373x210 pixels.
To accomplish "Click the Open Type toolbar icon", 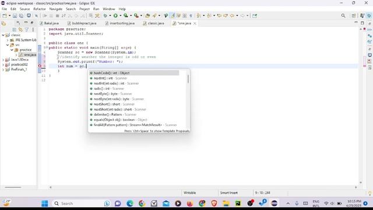I will coord(147,16).
